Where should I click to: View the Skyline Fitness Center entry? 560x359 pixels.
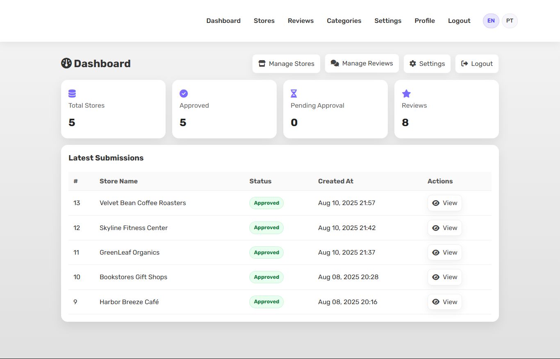444,228
